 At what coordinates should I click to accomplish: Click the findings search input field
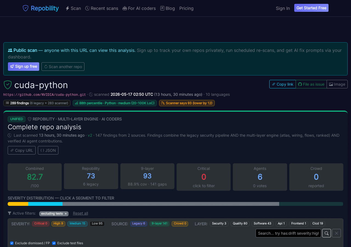coord(288,233)
